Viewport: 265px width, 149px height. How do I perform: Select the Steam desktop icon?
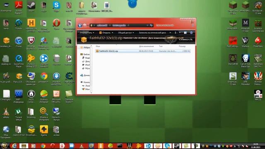click(31, 6)
